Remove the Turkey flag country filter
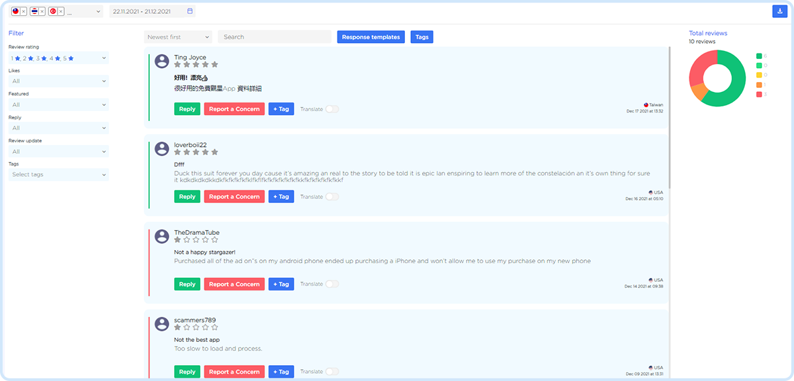Viewport: 794px width, 381px height. coord(61,12)
